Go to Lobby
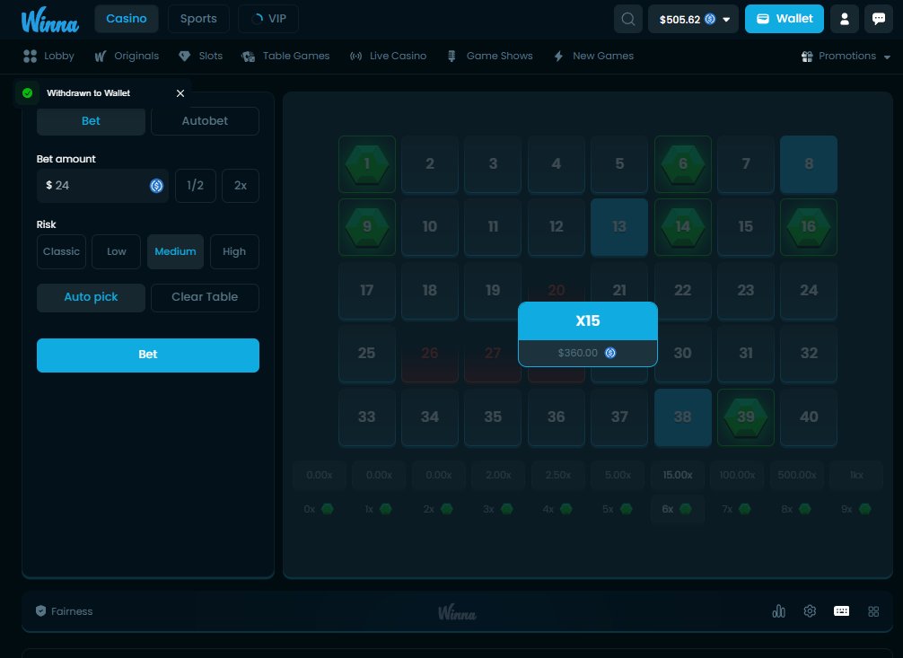903x658 pixels. tap(49, 56)
